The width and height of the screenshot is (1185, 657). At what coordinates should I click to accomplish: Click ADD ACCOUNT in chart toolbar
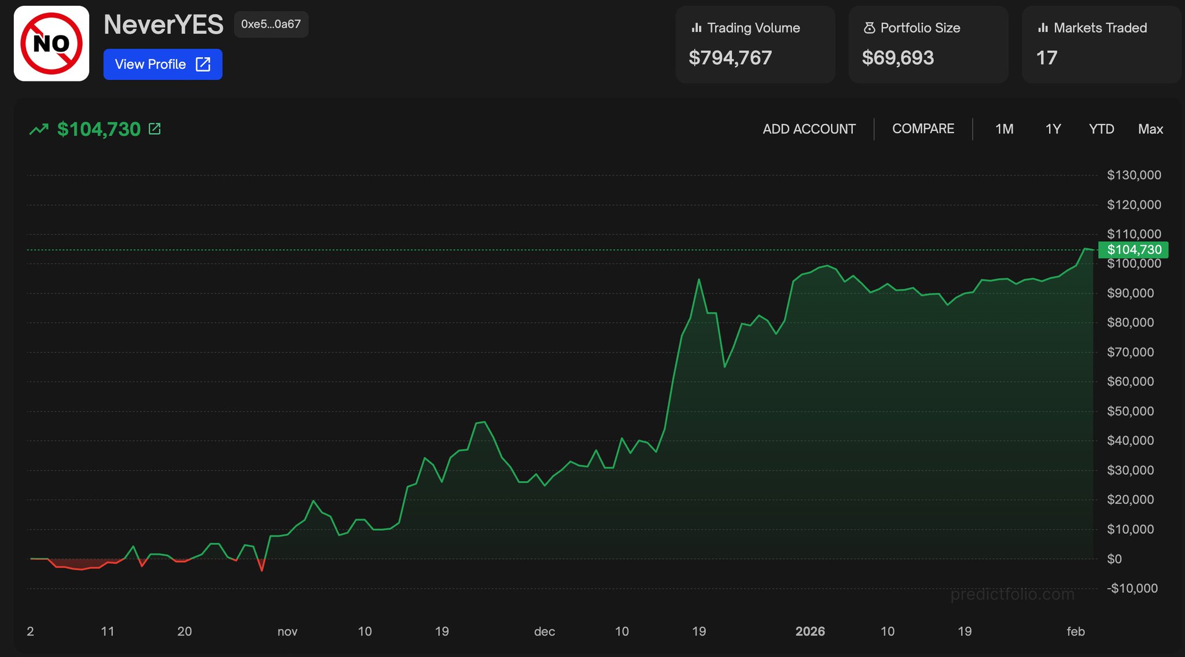809,129
